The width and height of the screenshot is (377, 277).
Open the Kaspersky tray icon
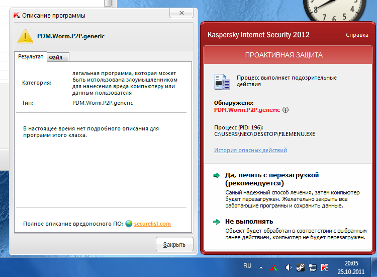tap(325, 267)
